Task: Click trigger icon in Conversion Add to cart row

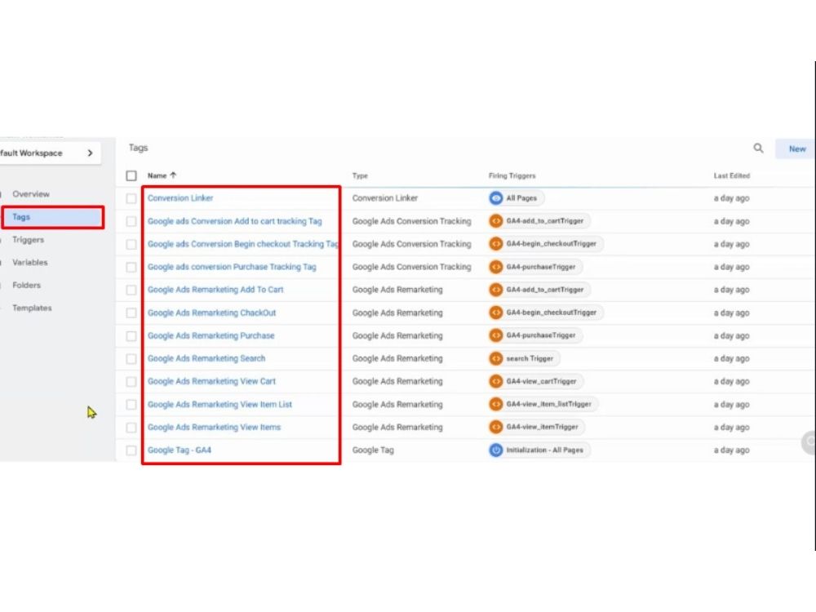Action: [496, 221]
